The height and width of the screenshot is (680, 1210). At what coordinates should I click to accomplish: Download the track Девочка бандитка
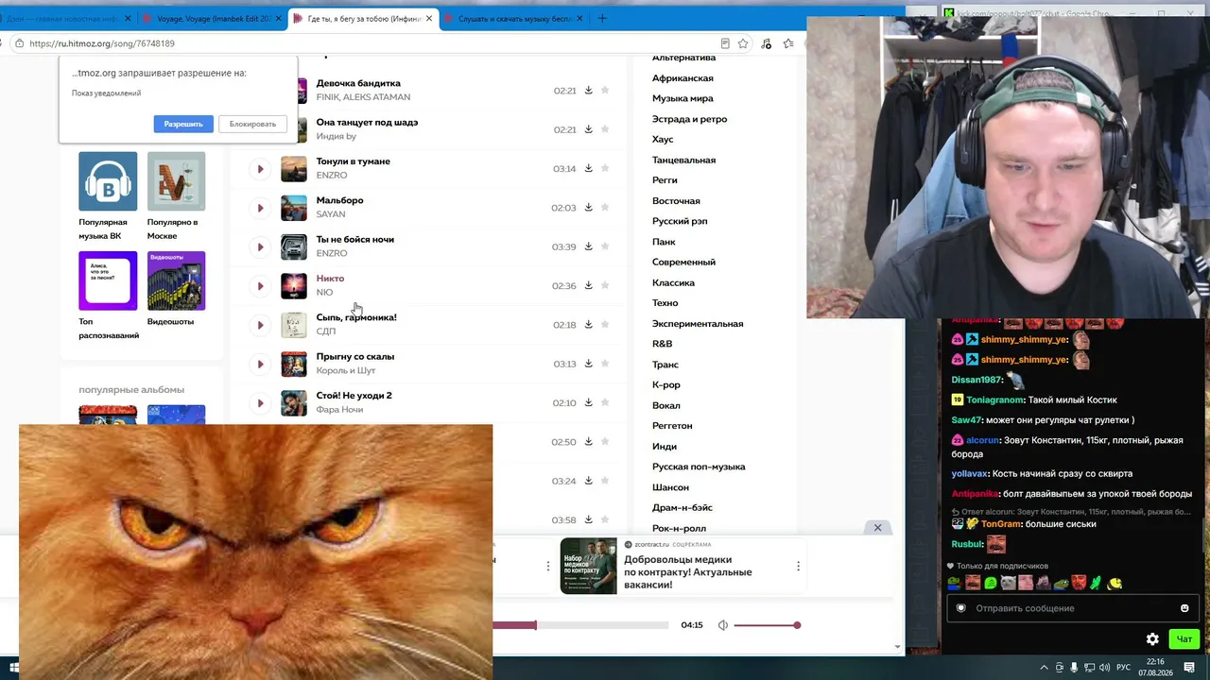[x=588, y=91]
